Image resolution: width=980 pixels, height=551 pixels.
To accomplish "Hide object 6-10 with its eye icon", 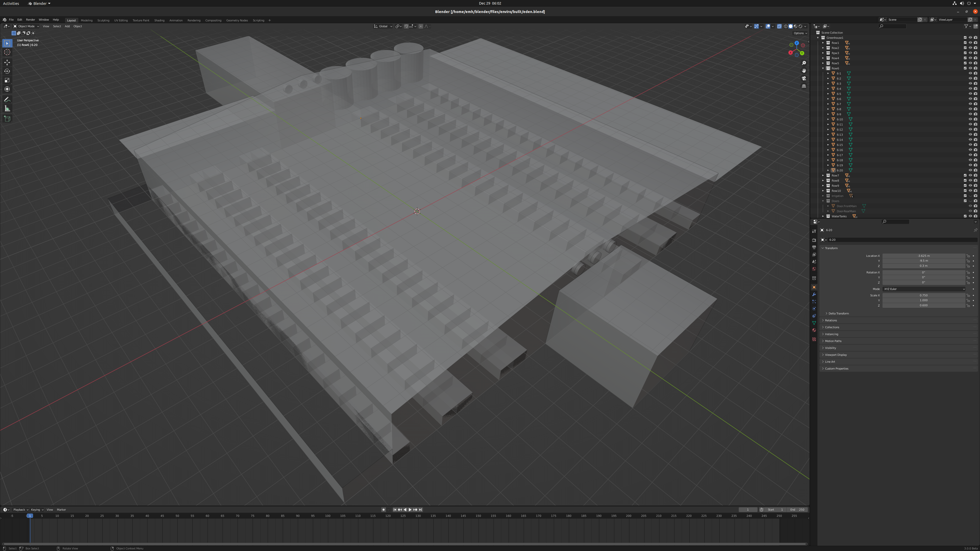I will pyautogui.click(x=970, y=119).
